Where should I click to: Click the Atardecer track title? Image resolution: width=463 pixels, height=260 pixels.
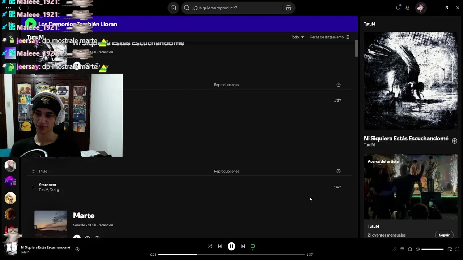coord(47,185)
